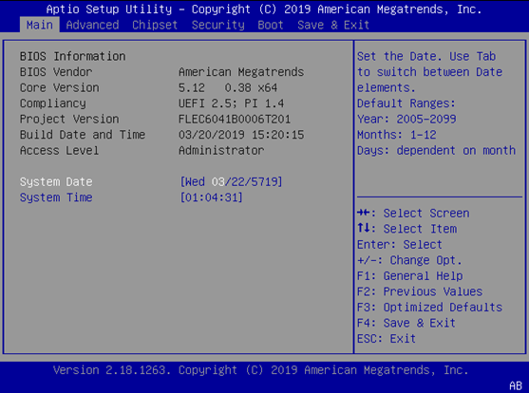Screen dimensions: 529x393
Task: Open the Boot tab
Action: click(x=271, y=25)
